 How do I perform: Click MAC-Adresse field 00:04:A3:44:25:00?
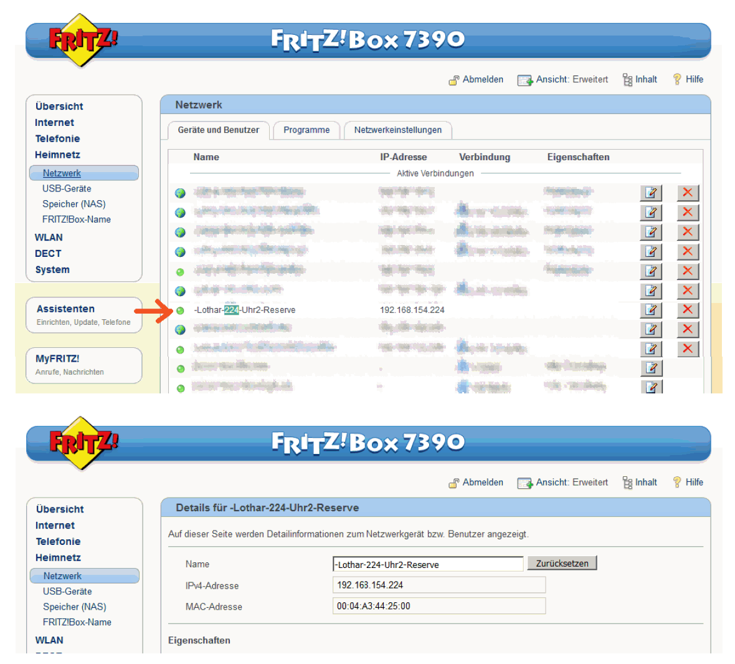(x=439, y=606)
